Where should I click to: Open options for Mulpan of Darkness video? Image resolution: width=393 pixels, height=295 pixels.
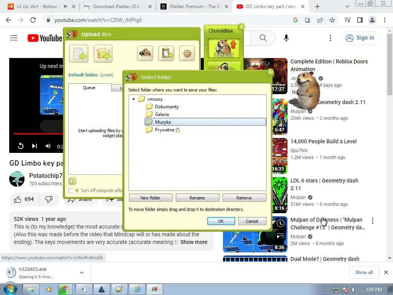(x=373, y=221)
